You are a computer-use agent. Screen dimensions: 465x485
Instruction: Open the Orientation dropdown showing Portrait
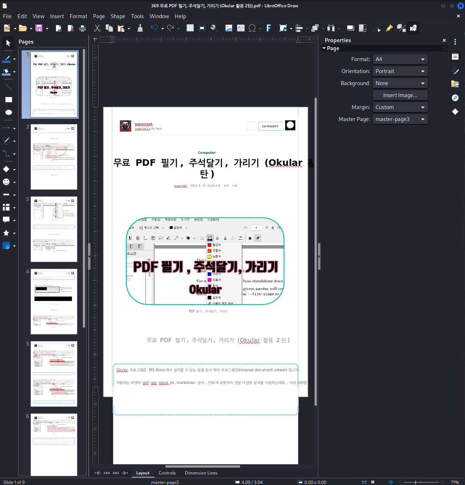click(x=400, y=71)
